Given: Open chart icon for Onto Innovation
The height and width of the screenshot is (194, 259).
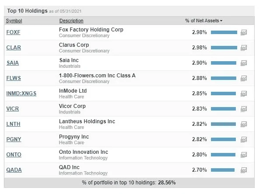Looking at the screenshot, I should (244, 155).
